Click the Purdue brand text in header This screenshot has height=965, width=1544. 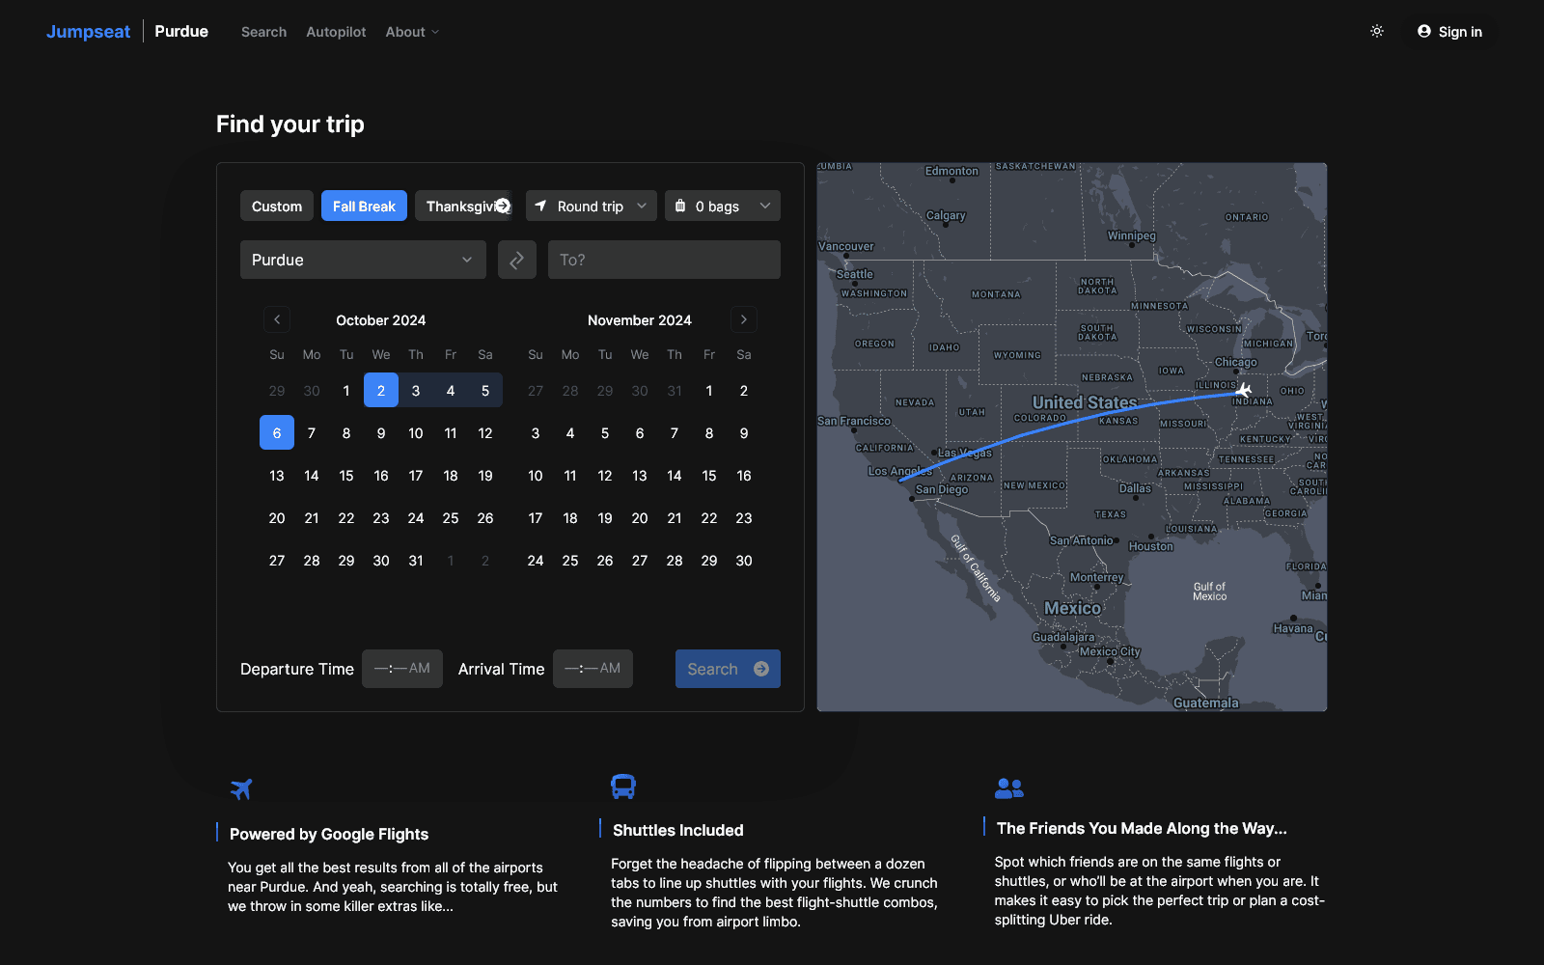click(181, 31)
